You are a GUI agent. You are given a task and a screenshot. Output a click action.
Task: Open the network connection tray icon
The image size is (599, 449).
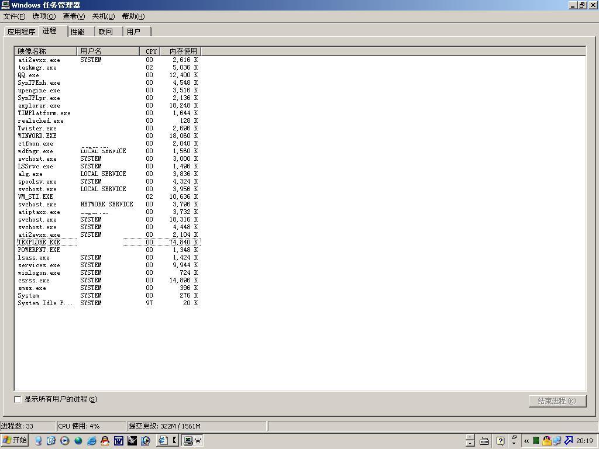pos(557,441)
